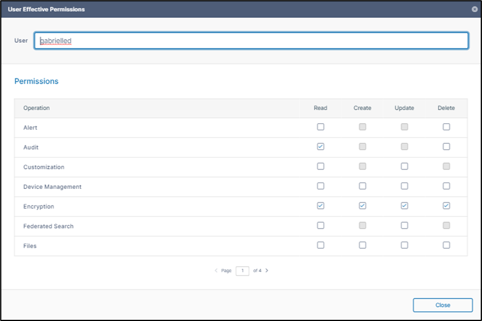Viewport: 482px width, 321px height.
Task: Enable Delete permission for Audit
Action: [x=446, y=147]
